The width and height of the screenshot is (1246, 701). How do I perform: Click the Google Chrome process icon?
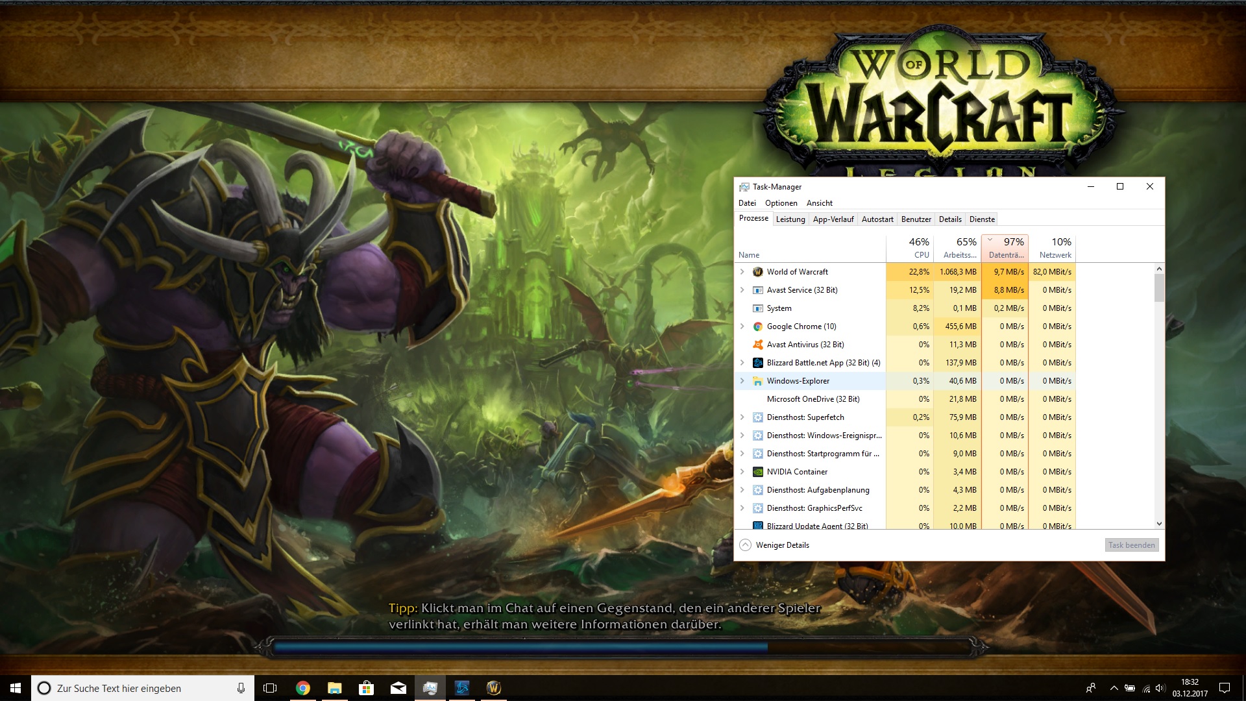click(757, 326)
